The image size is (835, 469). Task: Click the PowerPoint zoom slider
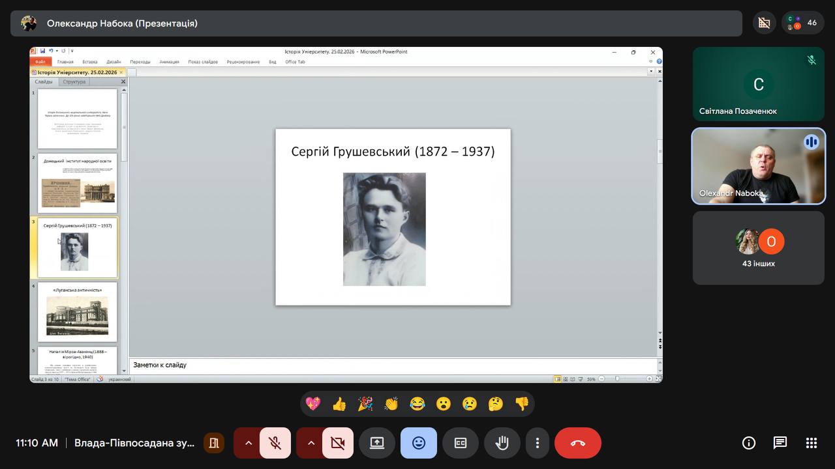point(617,378)
